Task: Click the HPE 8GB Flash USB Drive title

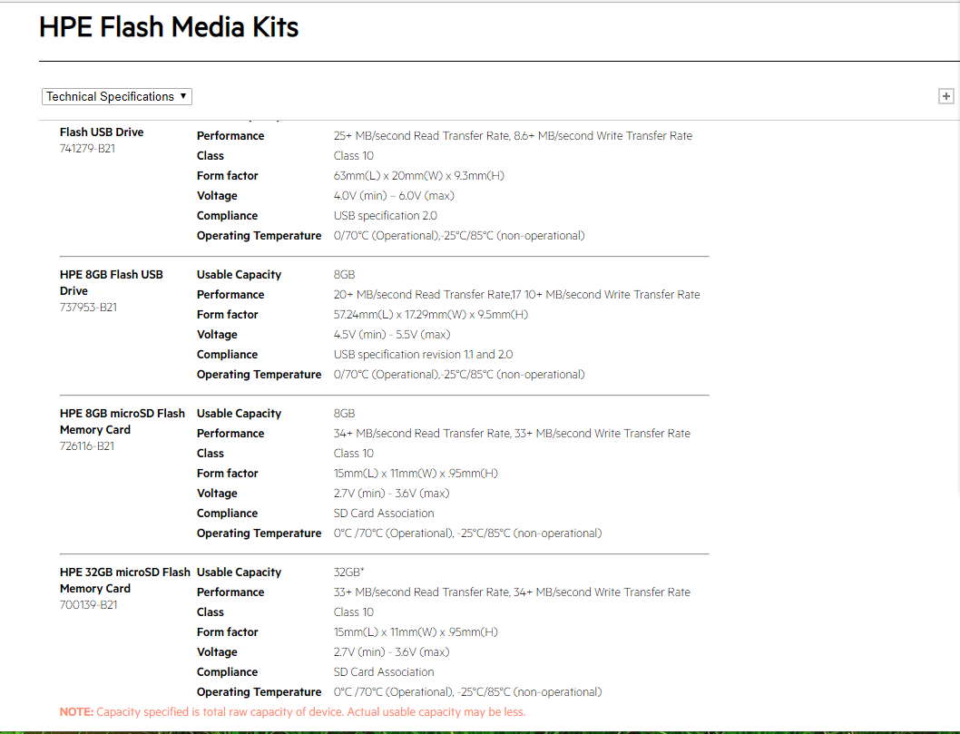Action: 112,283
